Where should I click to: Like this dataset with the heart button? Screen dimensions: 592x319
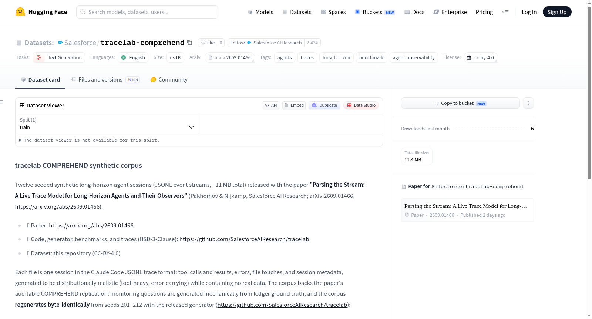tap(208, 43)
